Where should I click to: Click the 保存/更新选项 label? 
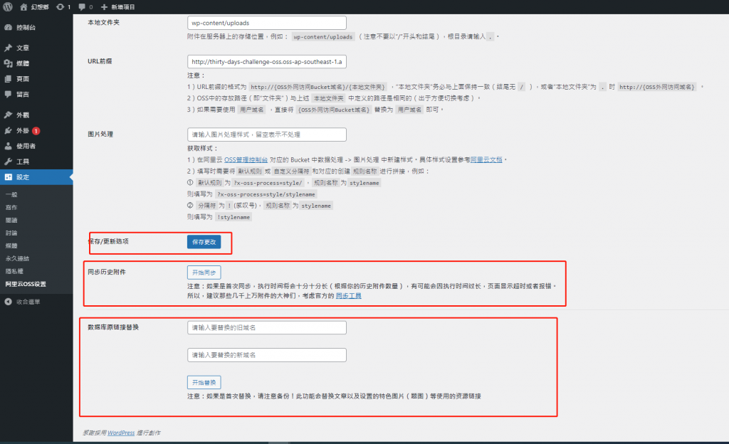tap(108, 241)
